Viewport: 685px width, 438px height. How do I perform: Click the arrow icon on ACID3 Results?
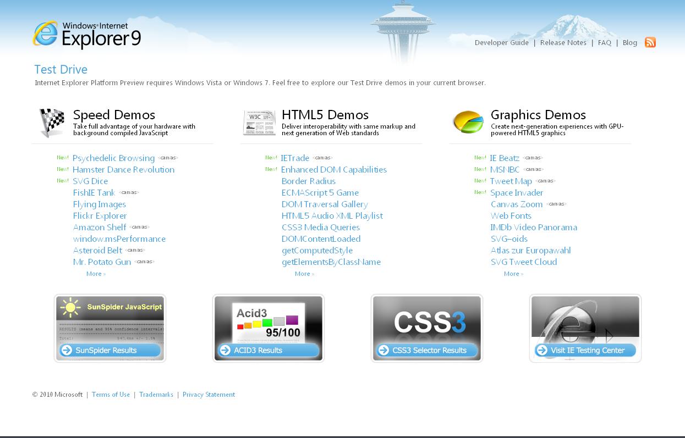[x=225, y=350]
